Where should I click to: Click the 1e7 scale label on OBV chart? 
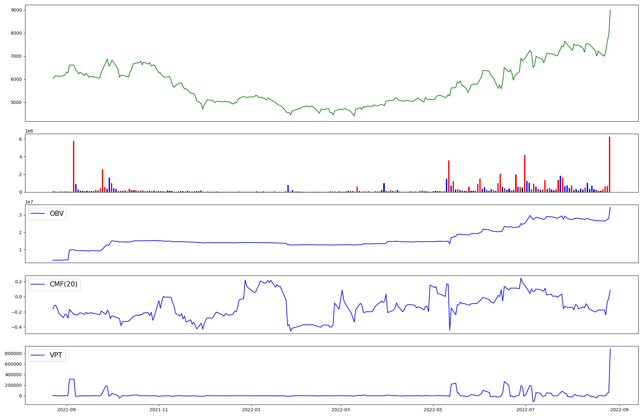[29, 202]
